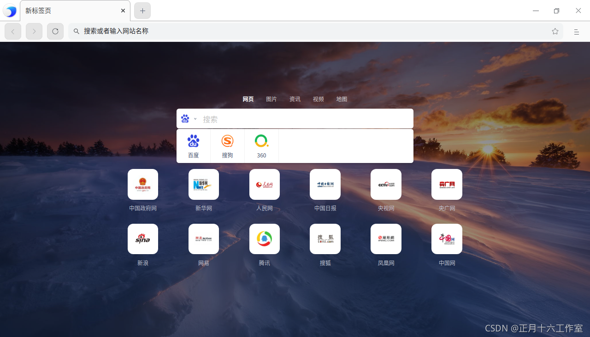Screen dimensions: 590x337
Task: Open the 中国日报 shortcut tile
Action: point(325,184)
